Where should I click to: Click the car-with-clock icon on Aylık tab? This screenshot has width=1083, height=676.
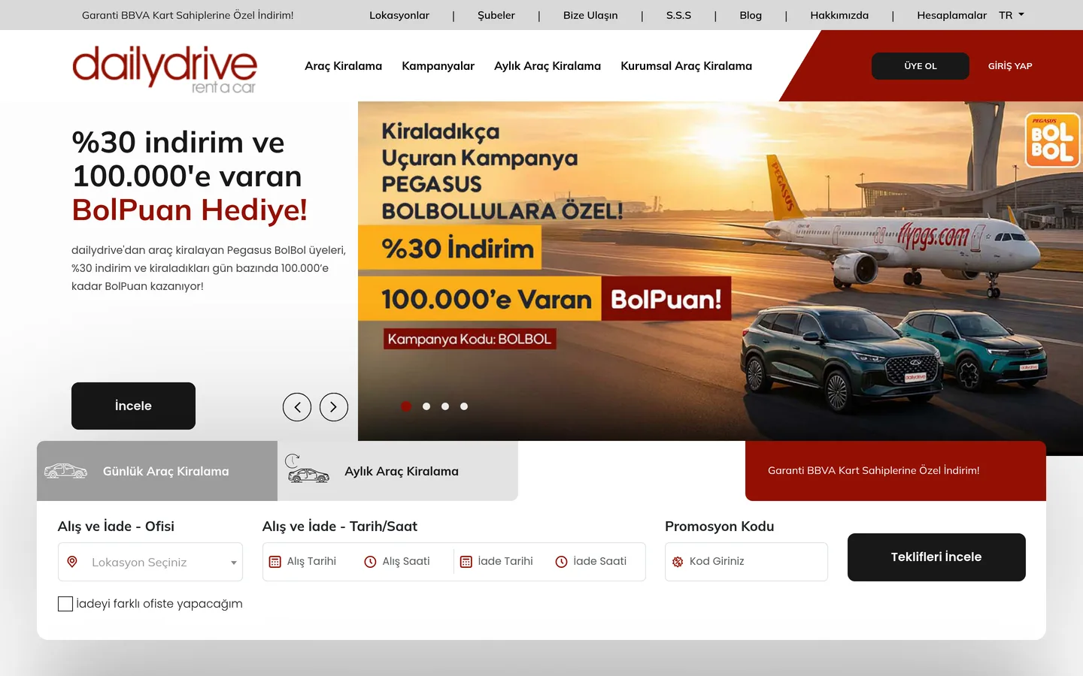pyautogui.click(x=307, y=469)
